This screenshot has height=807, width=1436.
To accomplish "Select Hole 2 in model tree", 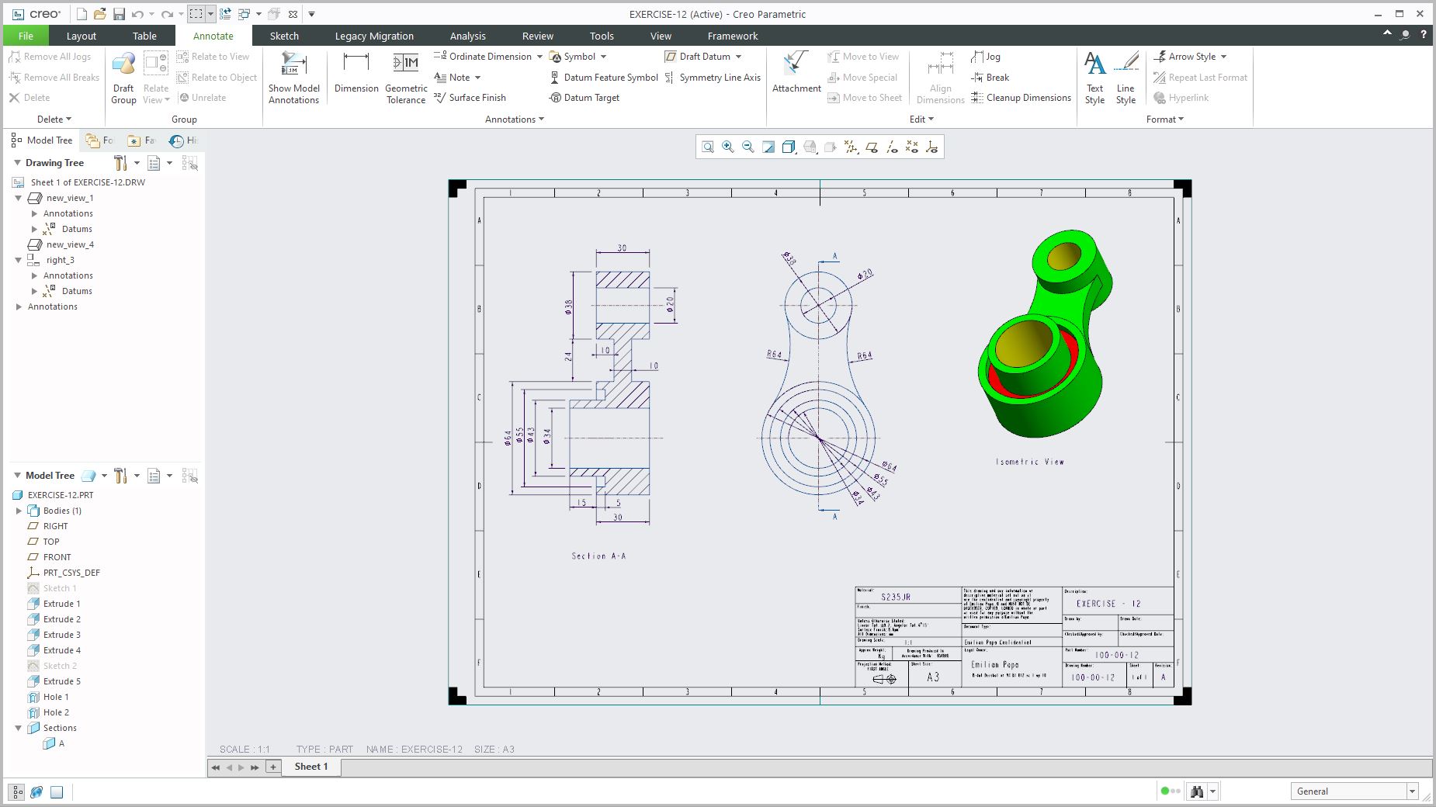I will click(x=48, y=712).
